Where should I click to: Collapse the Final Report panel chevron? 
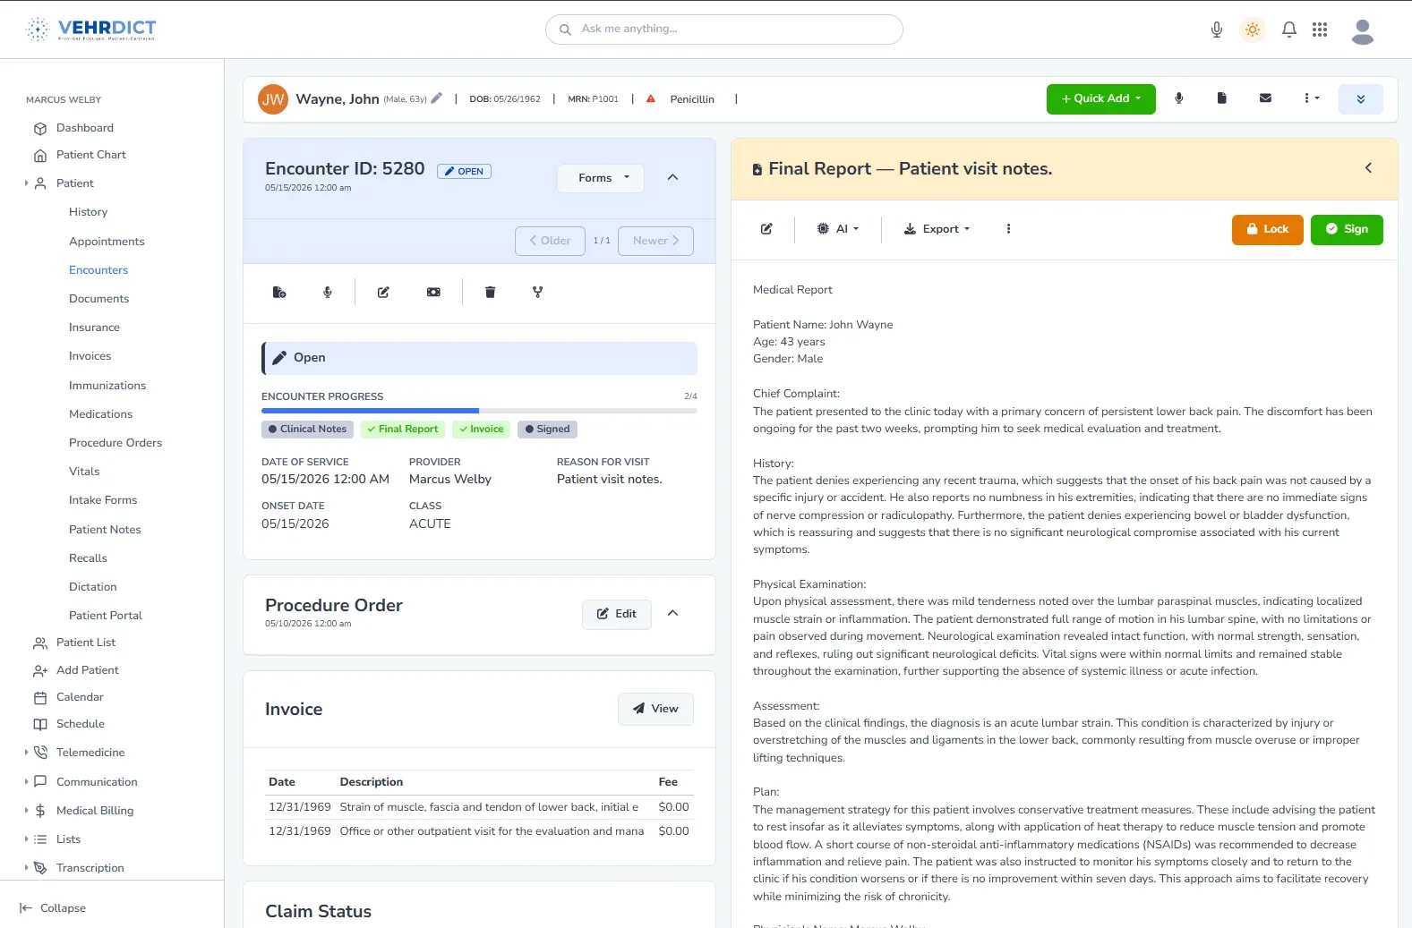(x=1368, y=168)
